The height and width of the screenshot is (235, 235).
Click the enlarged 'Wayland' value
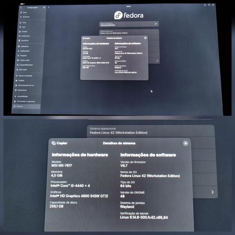pos(127,207)
